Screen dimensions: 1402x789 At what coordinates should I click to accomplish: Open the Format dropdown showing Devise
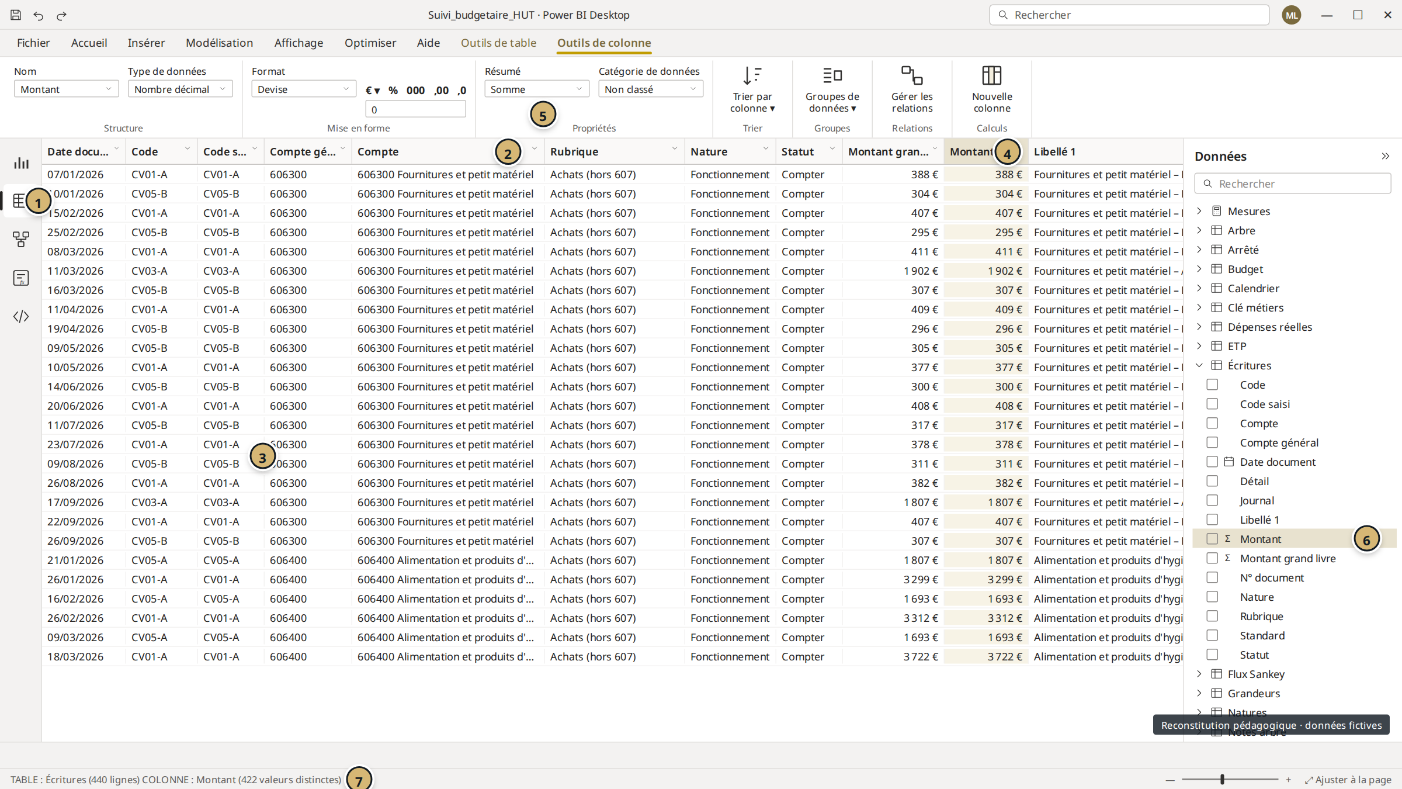(x=304, y=89)
